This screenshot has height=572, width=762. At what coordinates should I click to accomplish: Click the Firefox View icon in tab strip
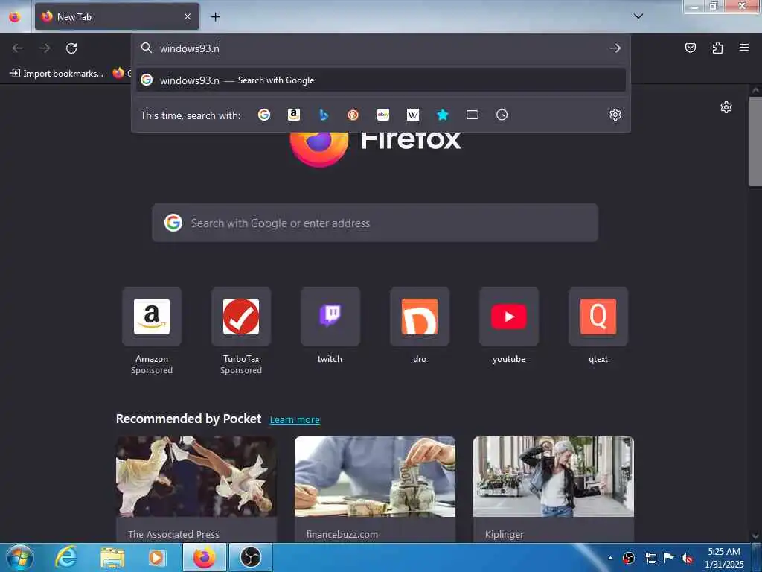(15, 16)
